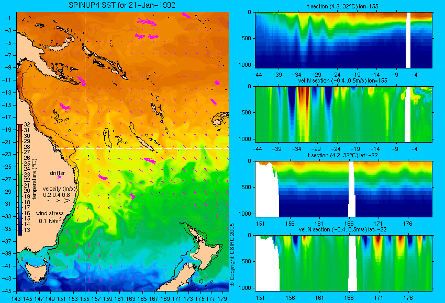The height and width of the screenshot is (303, 445).
Task: Click the map longitude tick label "179"
Action: [x=222, y=298]
